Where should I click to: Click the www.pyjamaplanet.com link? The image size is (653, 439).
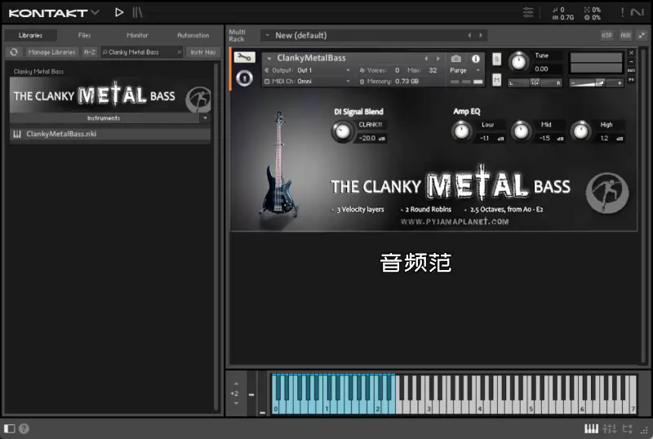(x=455, y=222)
